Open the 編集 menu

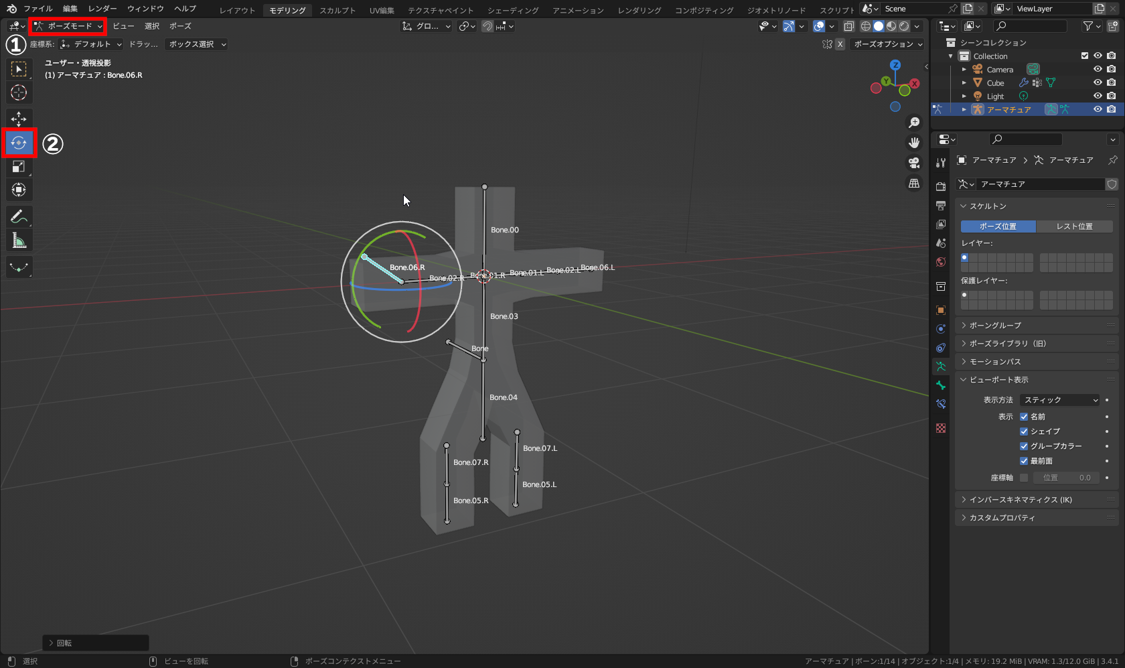70,9
